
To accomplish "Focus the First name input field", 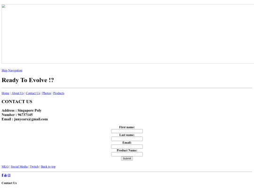I will tap(127, 131).
